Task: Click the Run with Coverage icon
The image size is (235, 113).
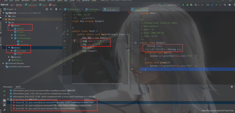Action: tap(191, 5)
